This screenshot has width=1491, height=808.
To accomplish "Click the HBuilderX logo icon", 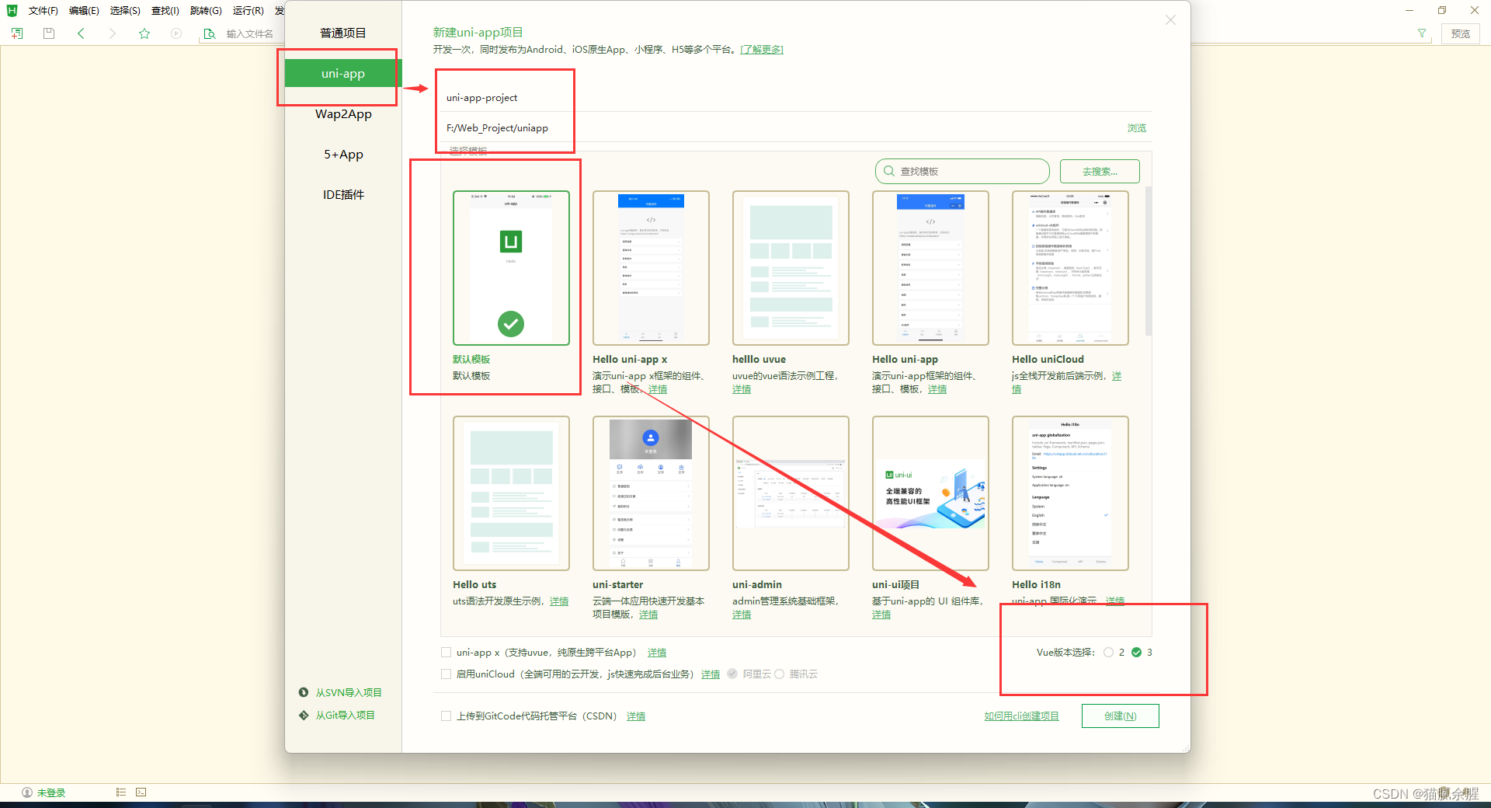I will pos(12,10).
